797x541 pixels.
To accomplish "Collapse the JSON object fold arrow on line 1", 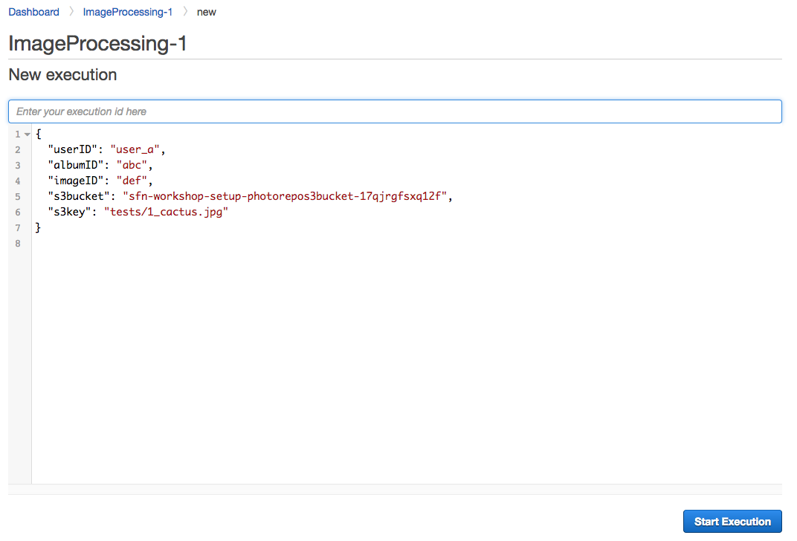I will (x=28, y=135).
